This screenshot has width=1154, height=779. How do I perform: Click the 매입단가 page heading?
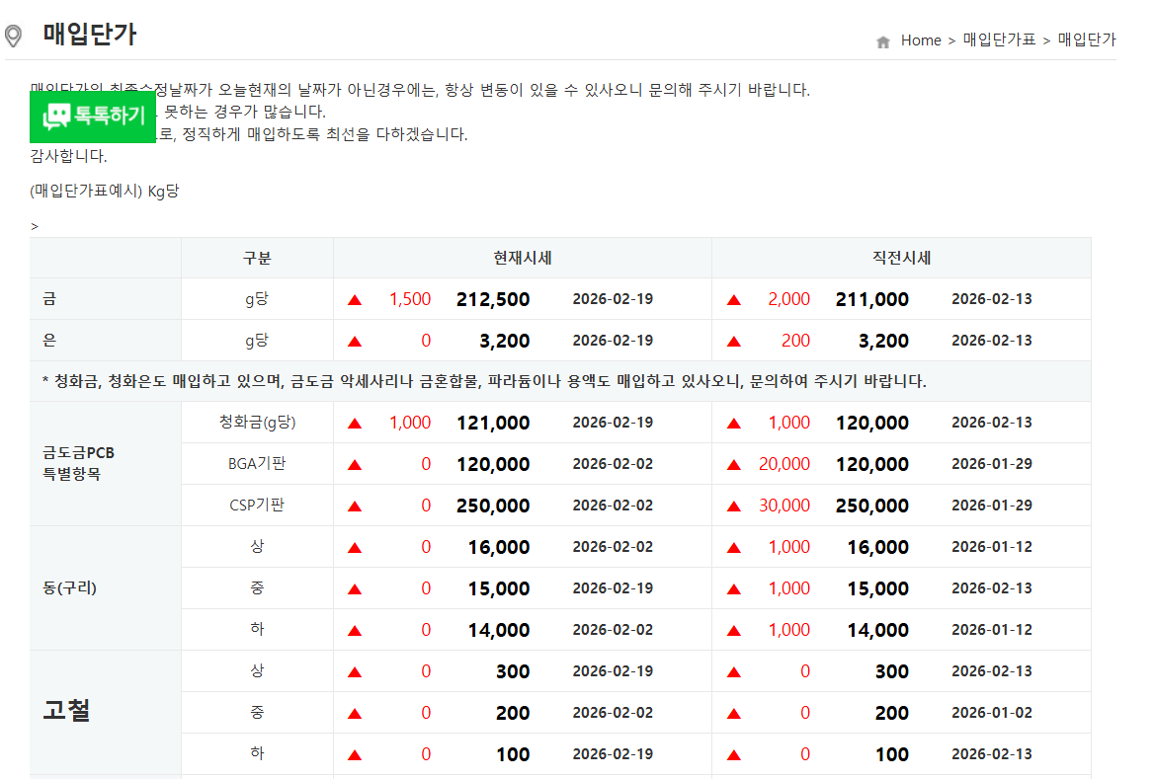coord(90,34)
